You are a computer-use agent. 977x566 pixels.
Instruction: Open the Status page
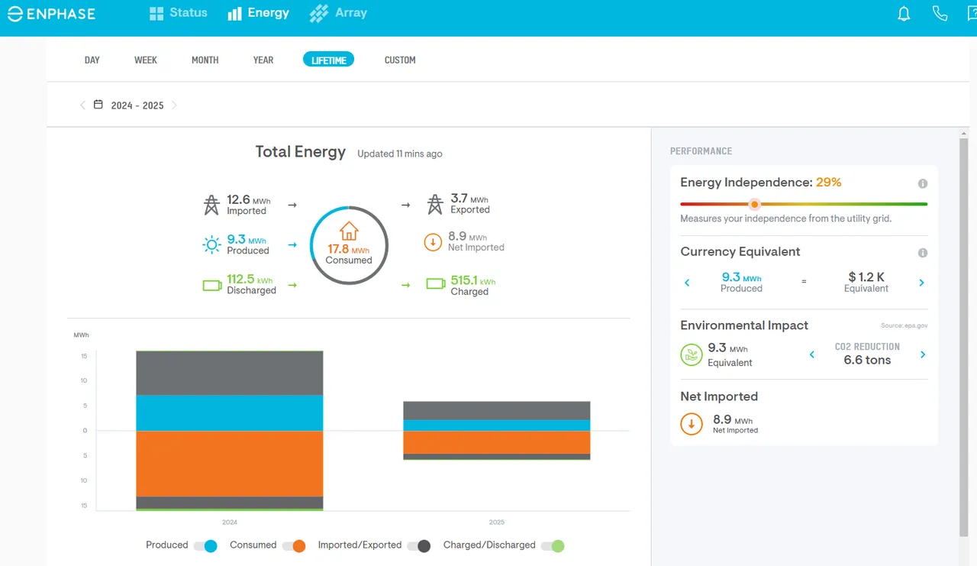(178, 13)
